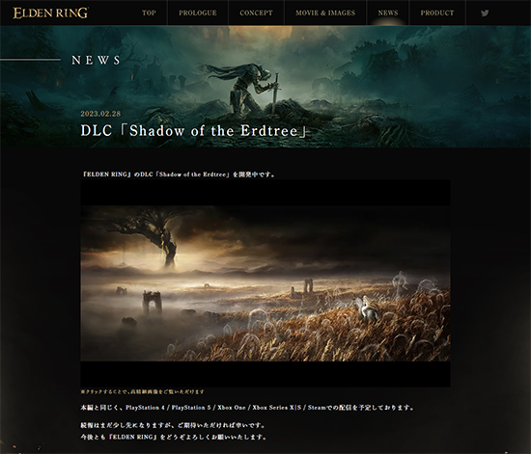This screenshot has height=454, width=531.
Task: Click the ELDEN RING logo
Action: pyautogui.click(x=50, y=13)
